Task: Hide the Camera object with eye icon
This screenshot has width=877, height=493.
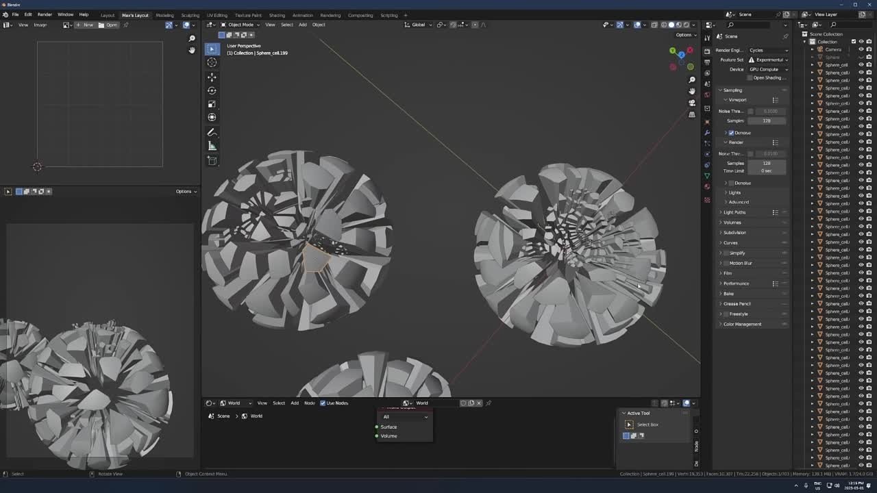Action: tap(861, 49)
